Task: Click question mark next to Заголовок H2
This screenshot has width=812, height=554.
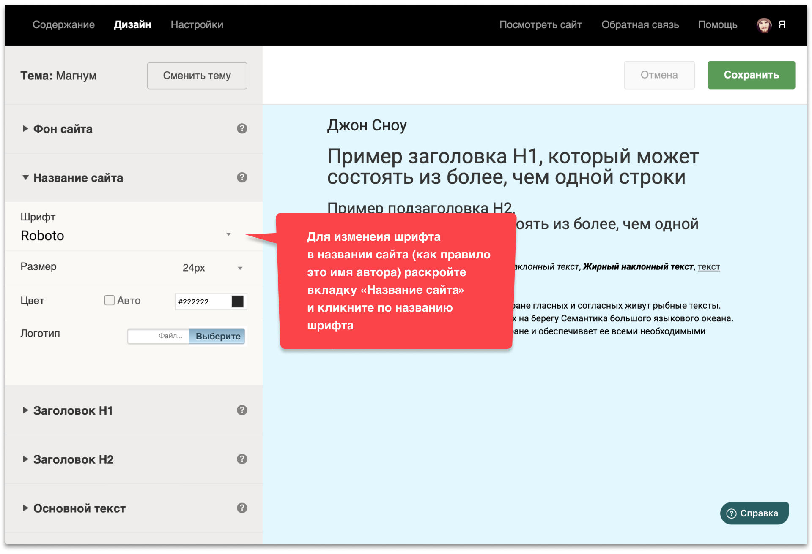Action: pos(242,459)
